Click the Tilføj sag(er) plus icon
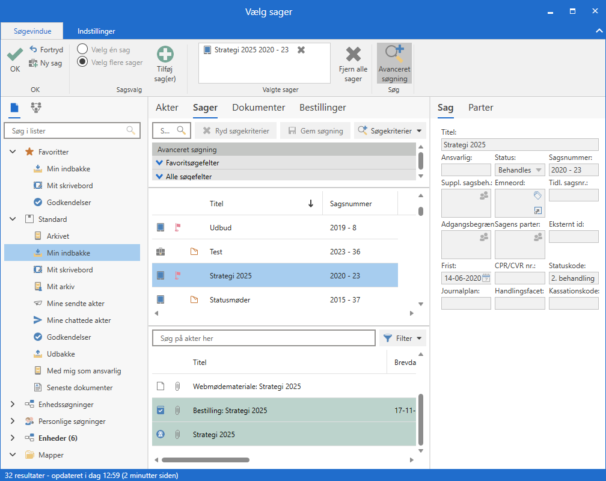Screen dimensions: 606x481 (x=165, y=55)
